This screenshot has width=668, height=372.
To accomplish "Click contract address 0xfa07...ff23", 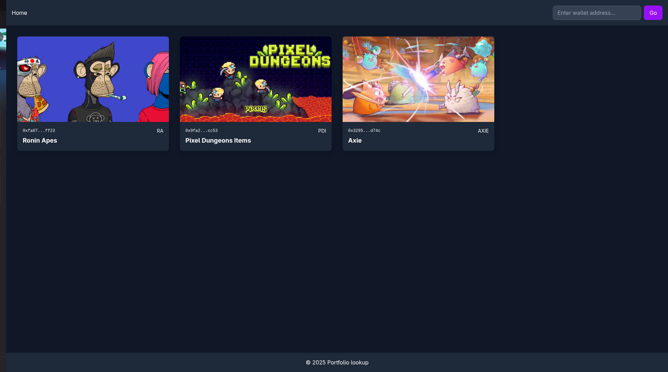I will (39, 131).
